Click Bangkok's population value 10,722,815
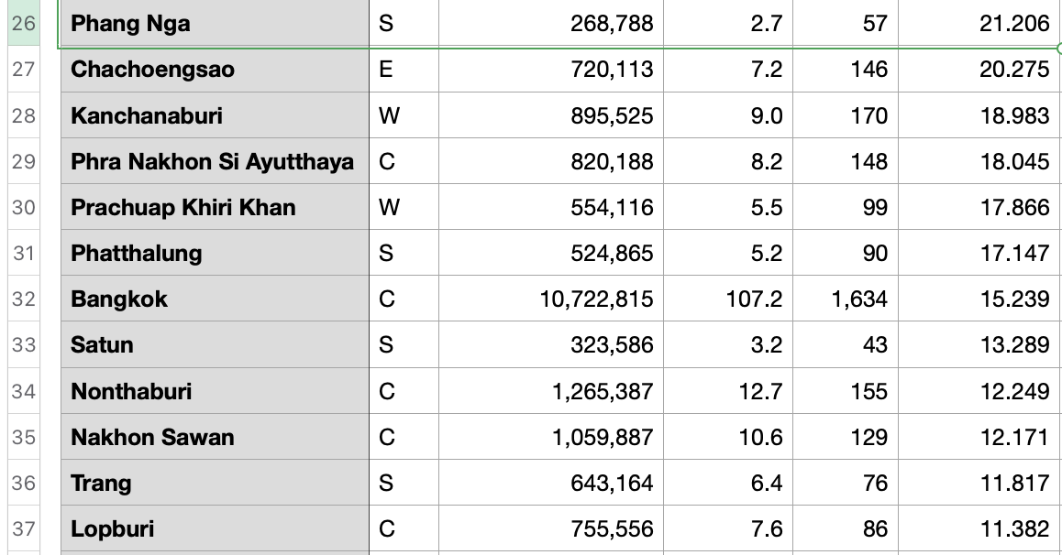1062x555 pixels. click(x=550, y=299)
